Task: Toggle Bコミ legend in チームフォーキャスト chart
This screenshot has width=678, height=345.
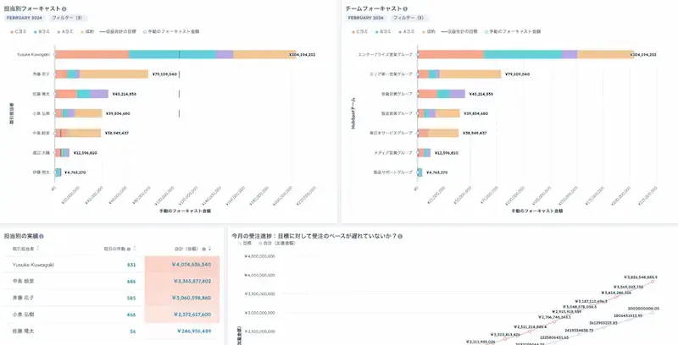Action: pos(384,31)
